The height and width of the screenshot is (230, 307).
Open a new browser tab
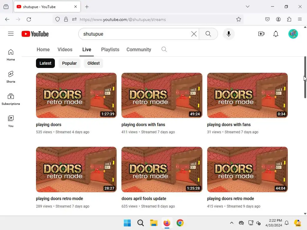tap(87, 7)
